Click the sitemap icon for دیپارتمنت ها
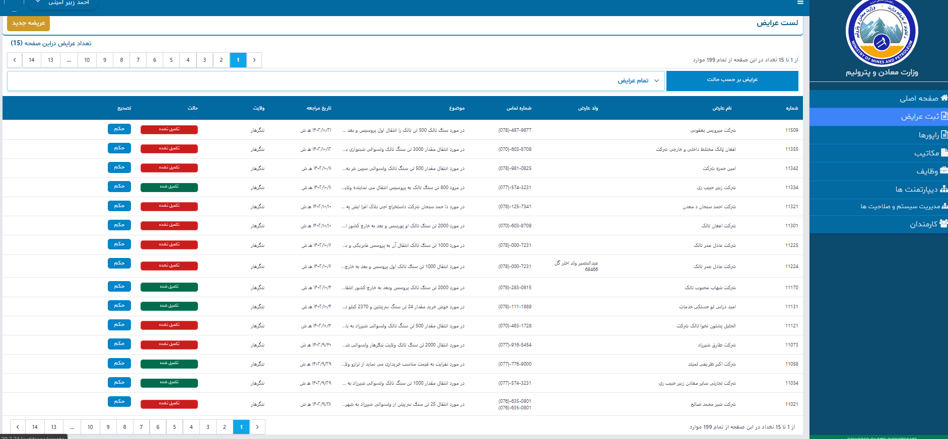Image resolution: width=948 pixels, height=439 pixels. [x=943, y=189]
